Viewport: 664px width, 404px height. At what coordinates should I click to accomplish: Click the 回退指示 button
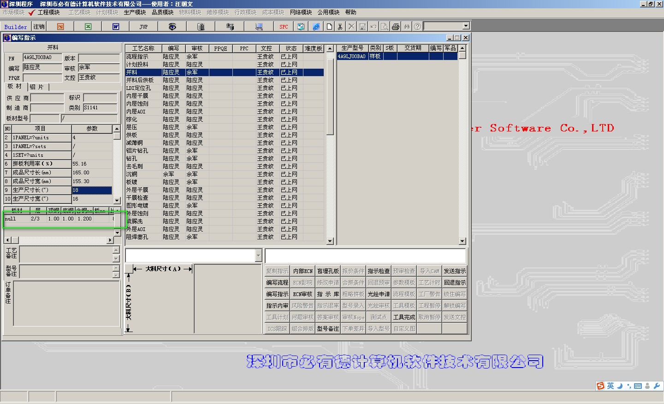point(455,283)
